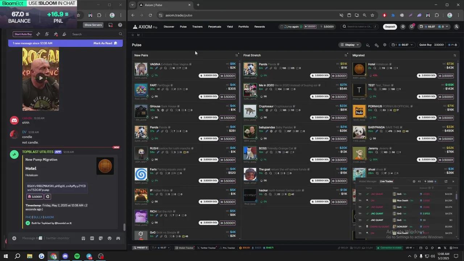Screen dimensions: 464x261
Task: Open the US-W region dropdown
Action: coord(411,248)
